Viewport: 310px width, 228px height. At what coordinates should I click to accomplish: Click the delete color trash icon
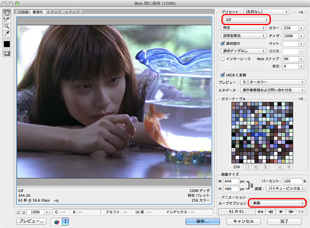288,167
